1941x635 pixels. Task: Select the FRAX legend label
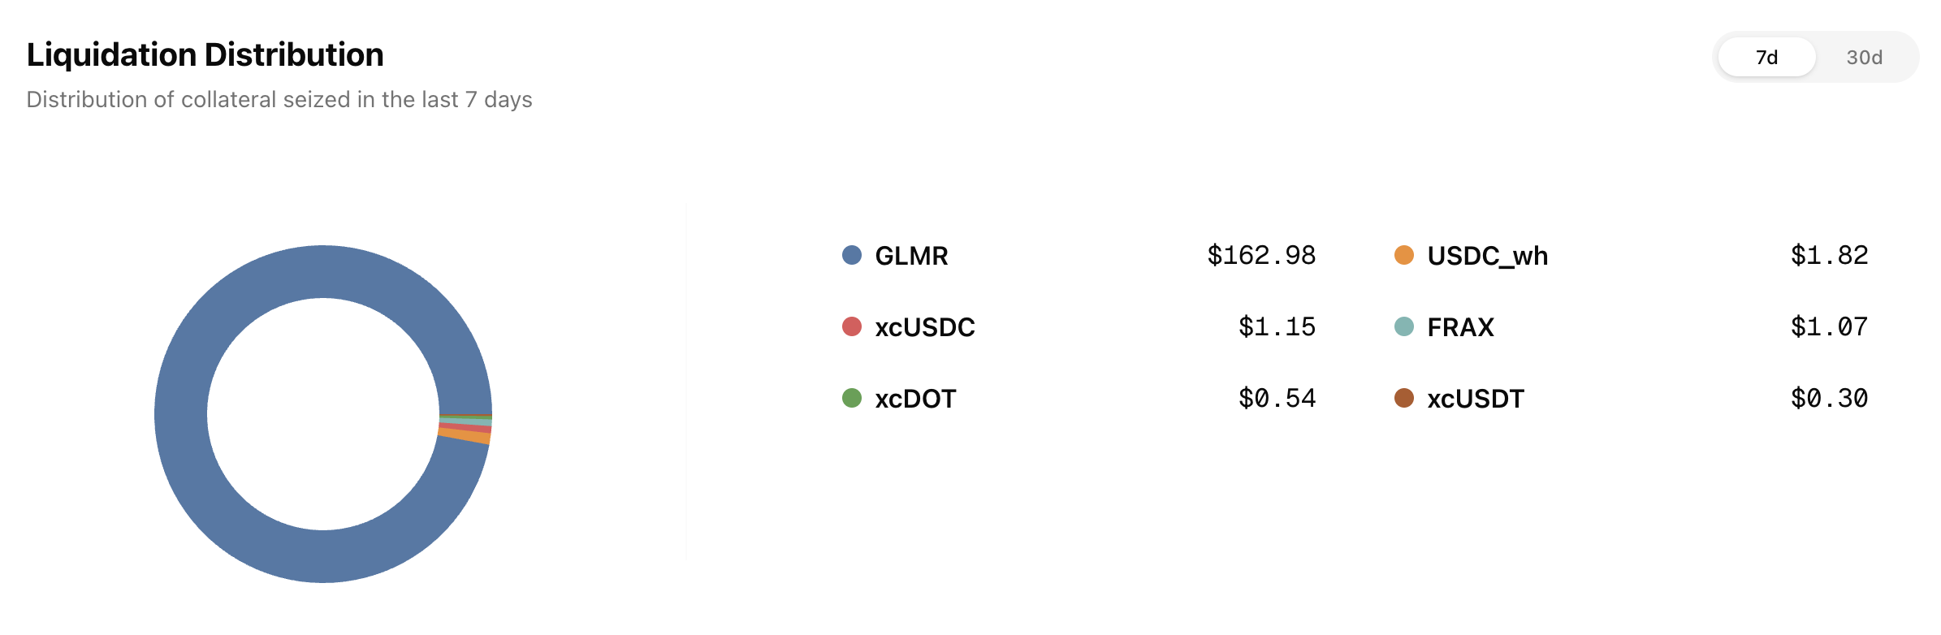[1460, 327]
